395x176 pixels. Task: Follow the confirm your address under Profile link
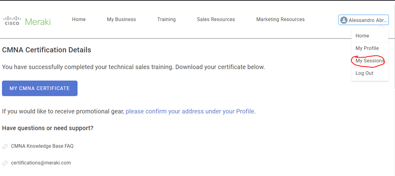pos(190,111)
